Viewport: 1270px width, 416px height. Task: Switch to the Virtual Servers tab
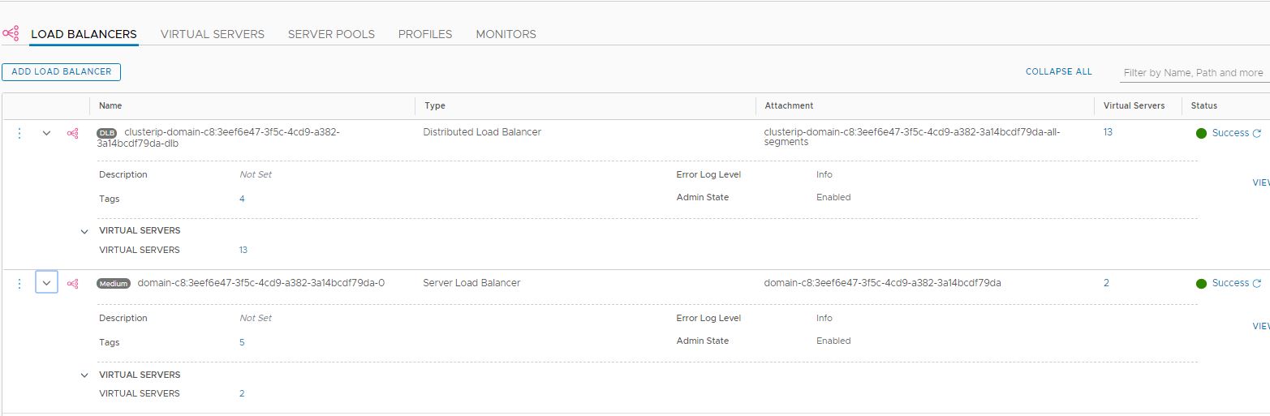tap(213, 34)
